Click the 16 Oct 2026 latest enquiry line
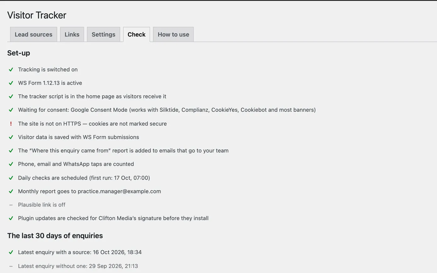The width and height of the screenshot is (437, 273). [x=80, y=252]
